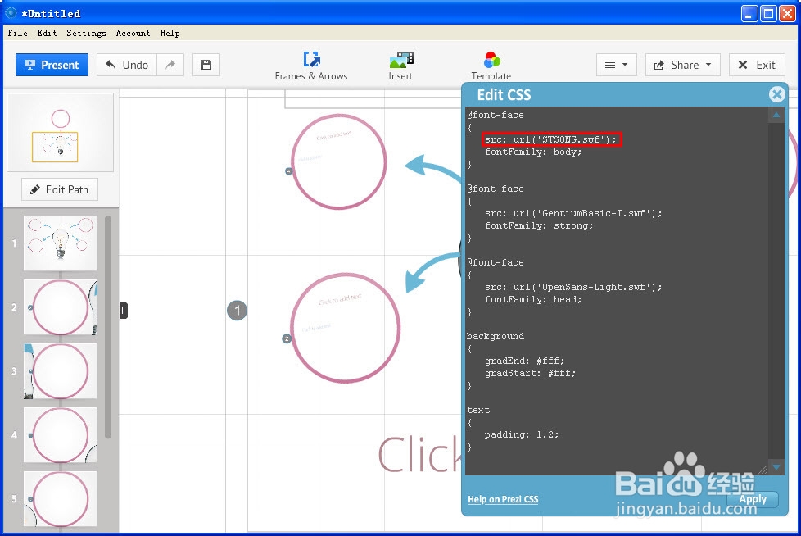Click the resize grip of CSS editor
801x536 pixels.
point(763,470)
